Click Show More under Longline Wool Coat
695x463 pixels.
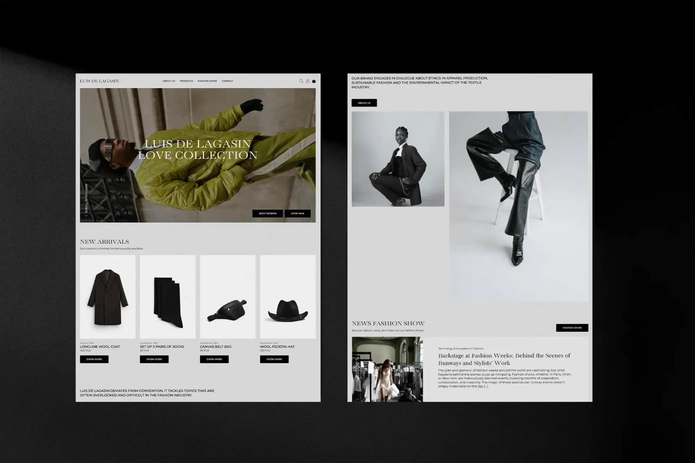click(x=94, y=359)
